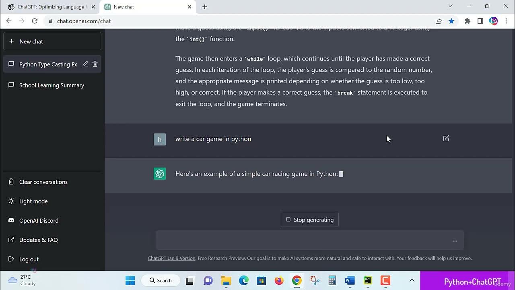Viewport: 515px width, 290px height.
Task: Edit the 'write a car game' message
Action: tap(446, 139)
